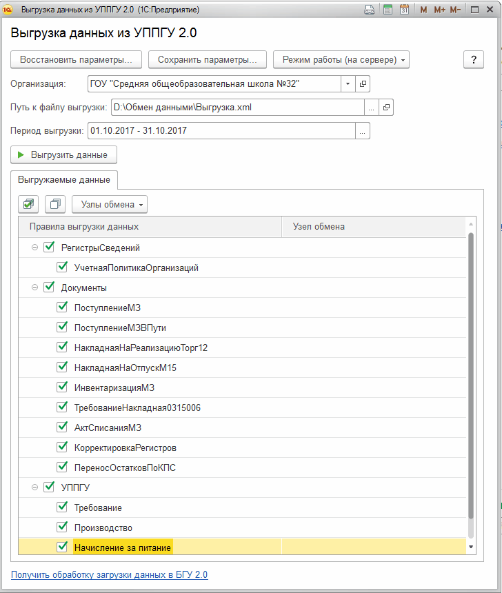Screen dimensions: 502x593
Task: Uncheck the Производство rule
Action: coord(62,527)
